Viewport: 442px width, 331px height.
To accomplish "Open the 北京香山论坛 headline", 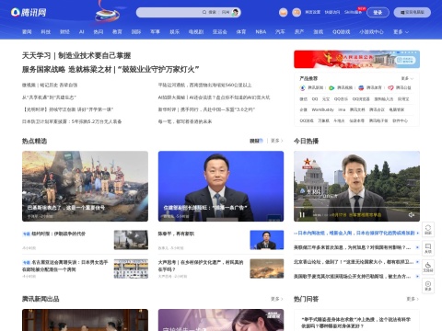I will tap(354, 262).
